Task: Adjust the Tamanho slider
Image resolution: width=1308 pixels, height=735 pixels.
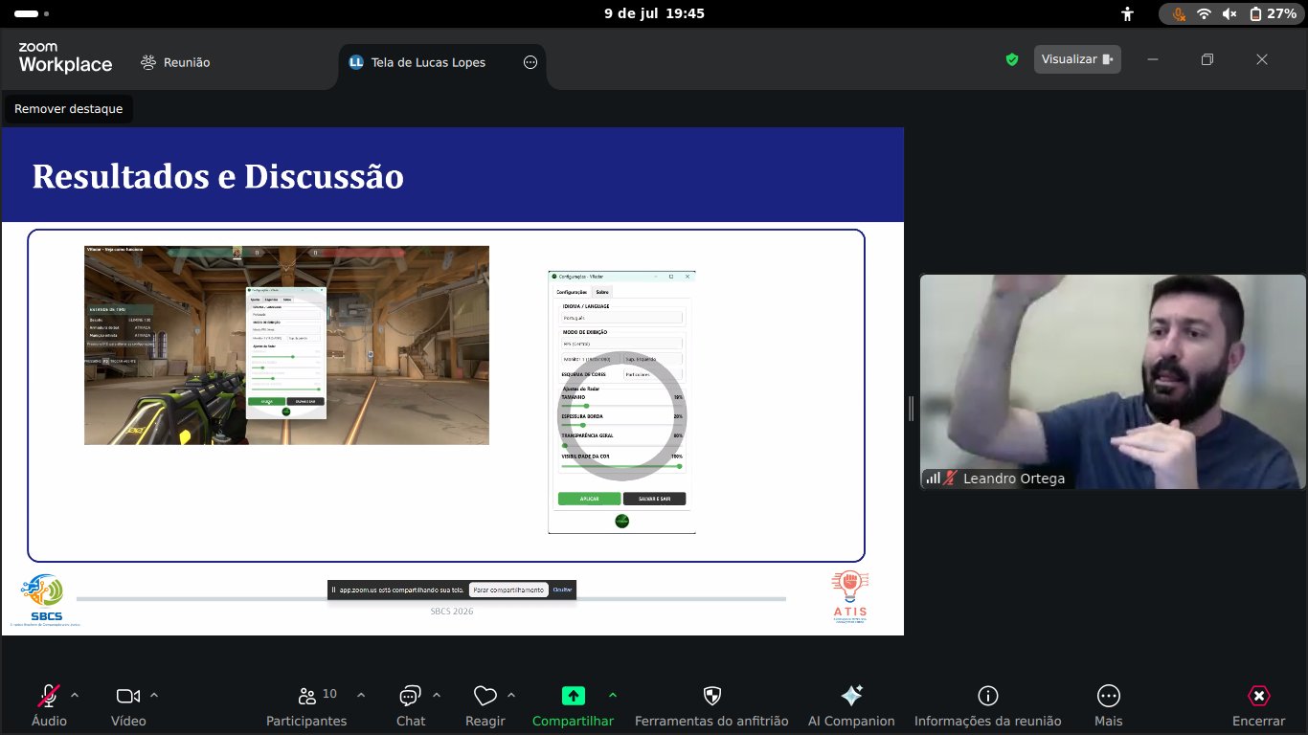Action: click(x=621, y=406)
